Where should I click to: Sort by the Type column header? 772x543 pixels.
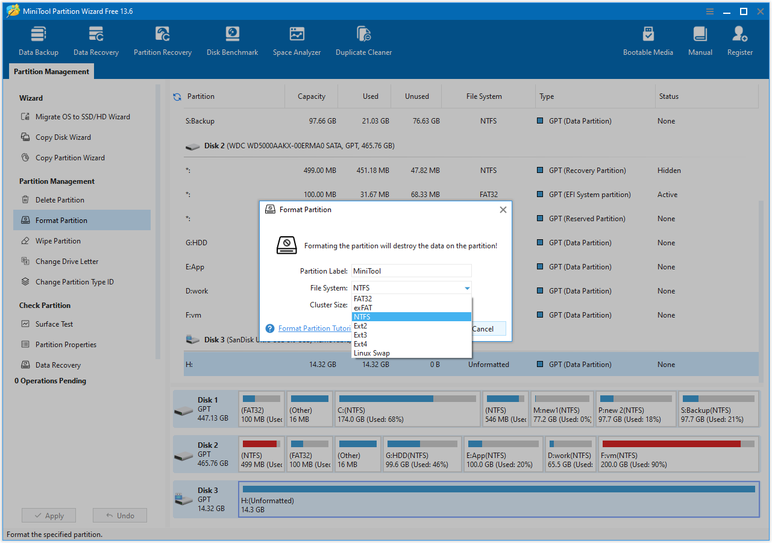595,96
